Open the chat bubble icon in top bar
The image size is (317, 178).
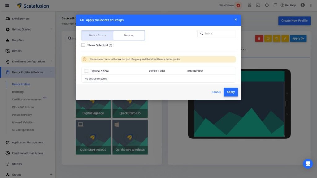[275, 5]
